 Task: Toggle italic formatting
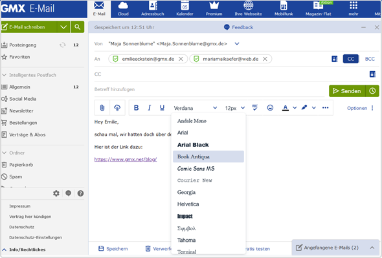(x=150, y=108)
